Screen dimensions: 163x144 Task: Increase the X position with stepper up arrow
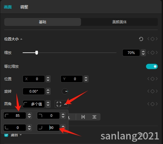click(x=48, y=78)
